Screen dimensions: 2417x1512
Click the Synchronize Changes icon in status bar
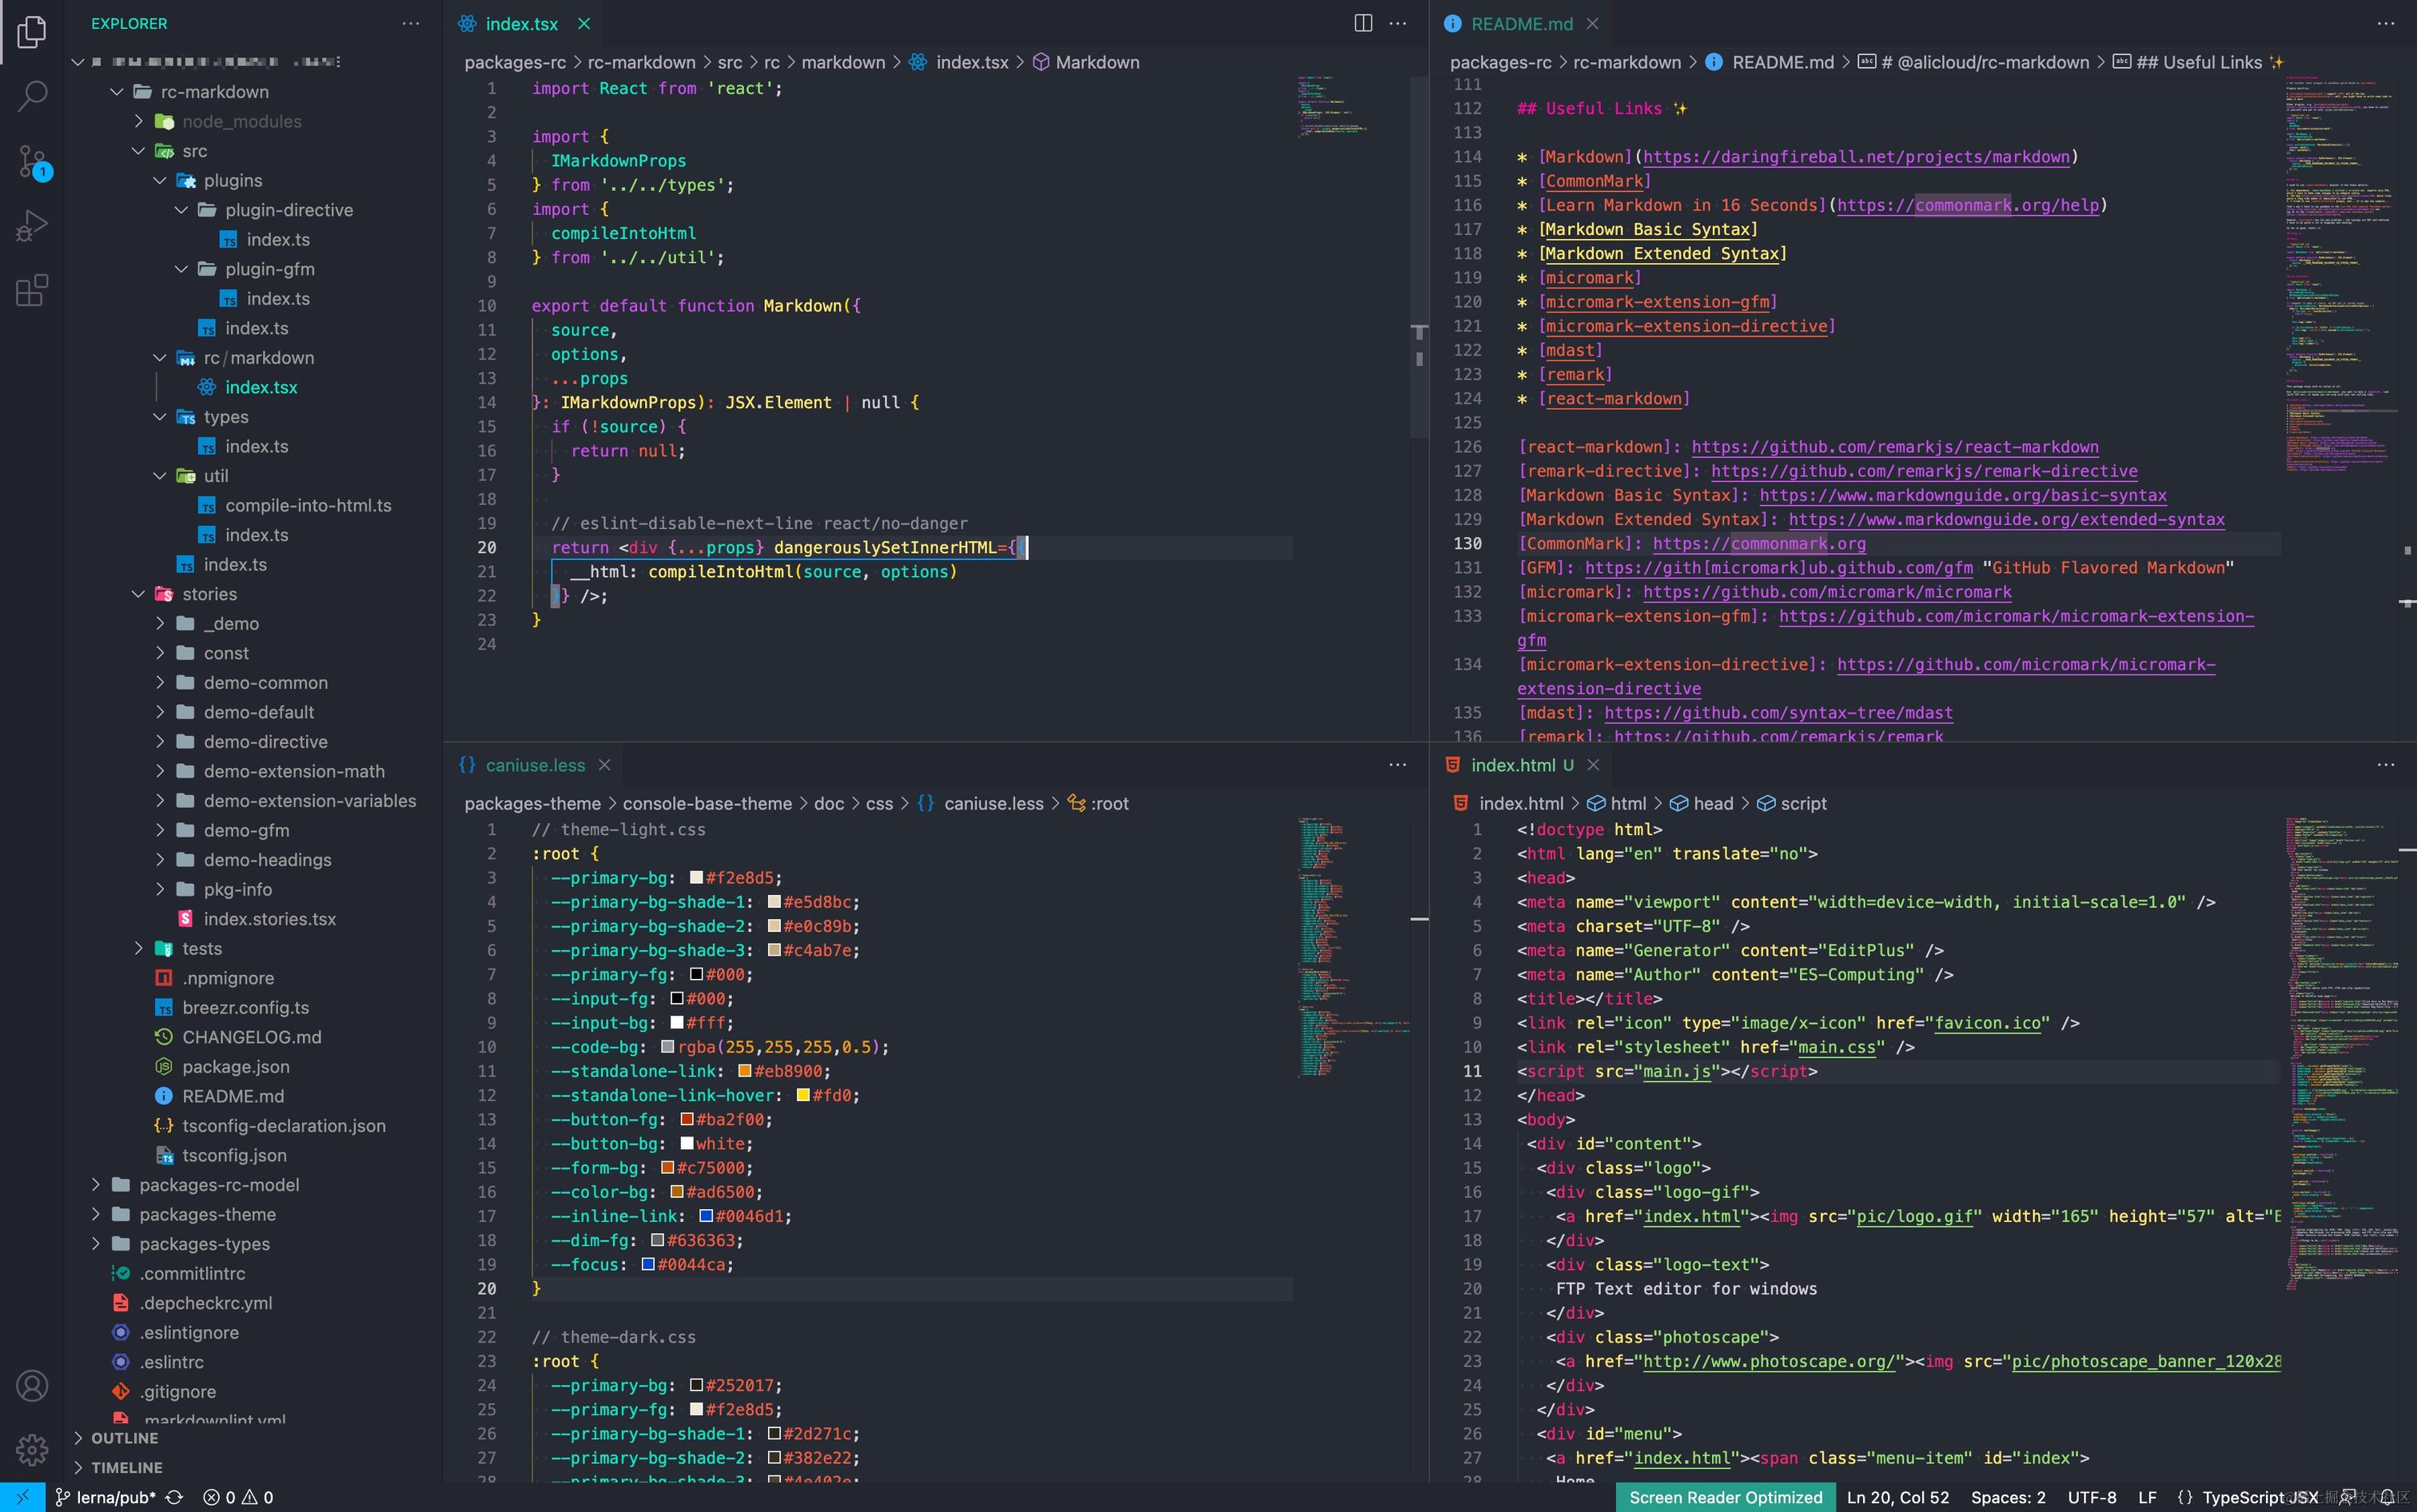[174, 1497]
